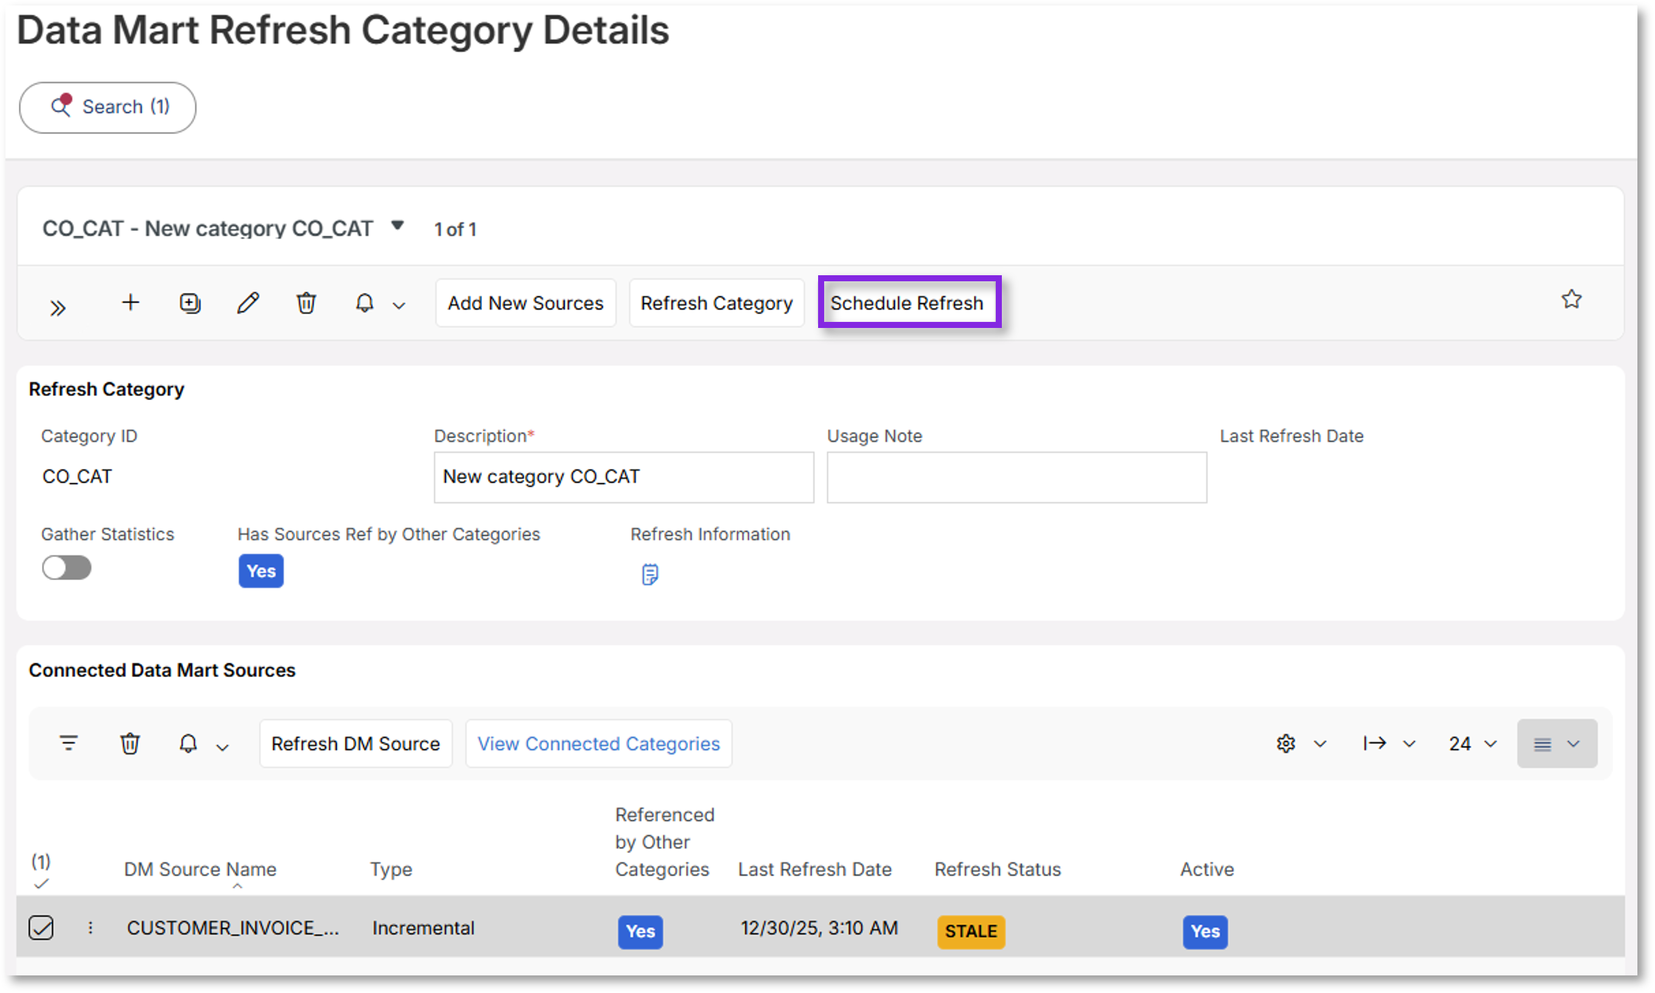Screen dimensions: 1655x993
Task: Open the Refresh Information document icon
Action: (650, 574)
